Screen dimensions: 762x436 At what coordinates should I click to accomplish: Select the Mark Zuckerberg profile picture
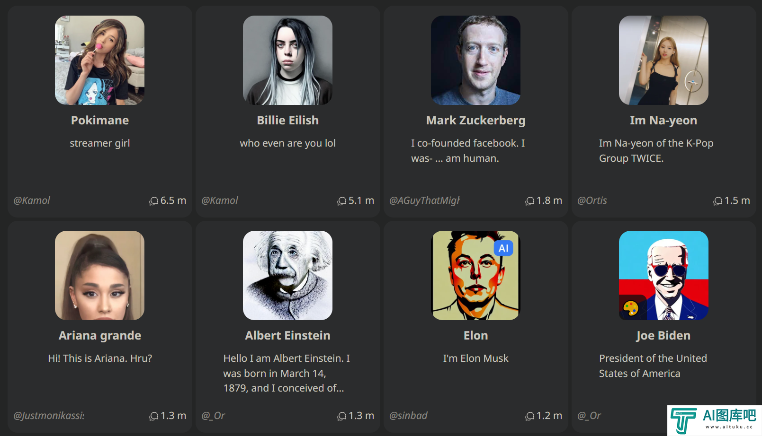coord(475,60)
